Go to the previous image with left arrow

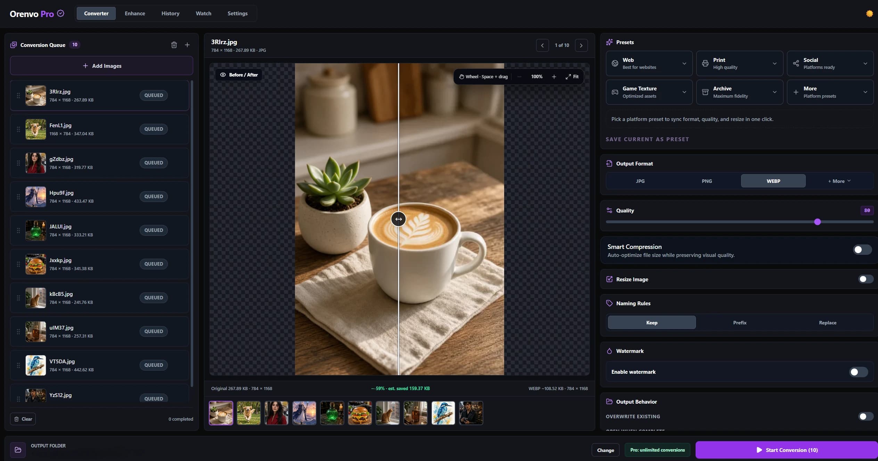pos(542,46)
